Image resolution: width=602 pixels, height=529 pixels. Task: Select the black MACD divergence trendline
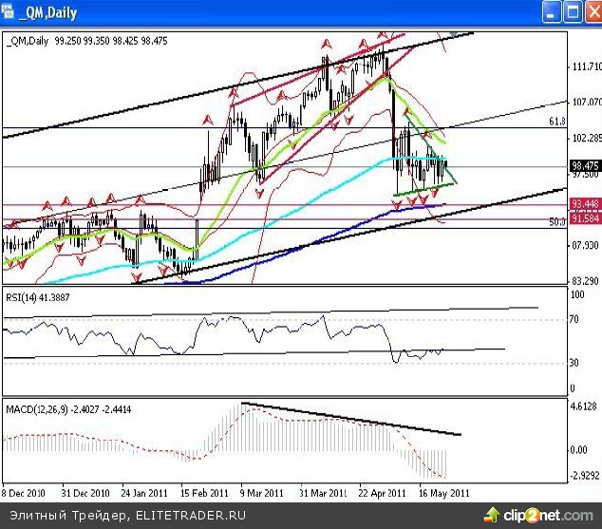(351, 419)
